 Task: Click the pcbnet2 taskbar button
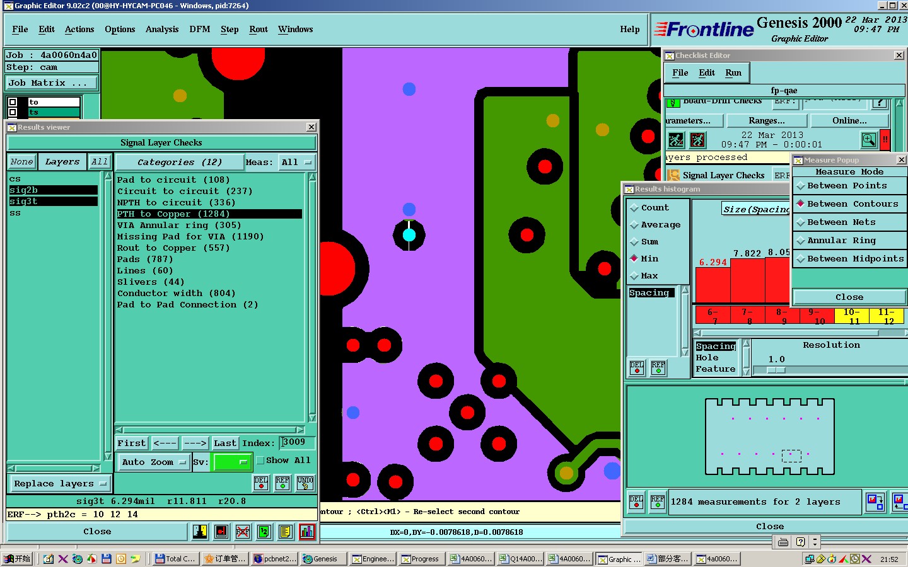point(274,559)
